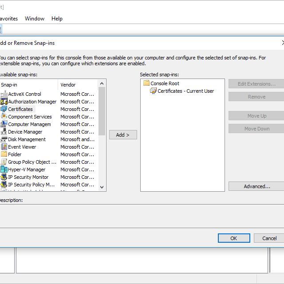Screen dimensions: 284x284
Task: Click the Event Viewer snap-in icon
Action: tap(4, 147)
